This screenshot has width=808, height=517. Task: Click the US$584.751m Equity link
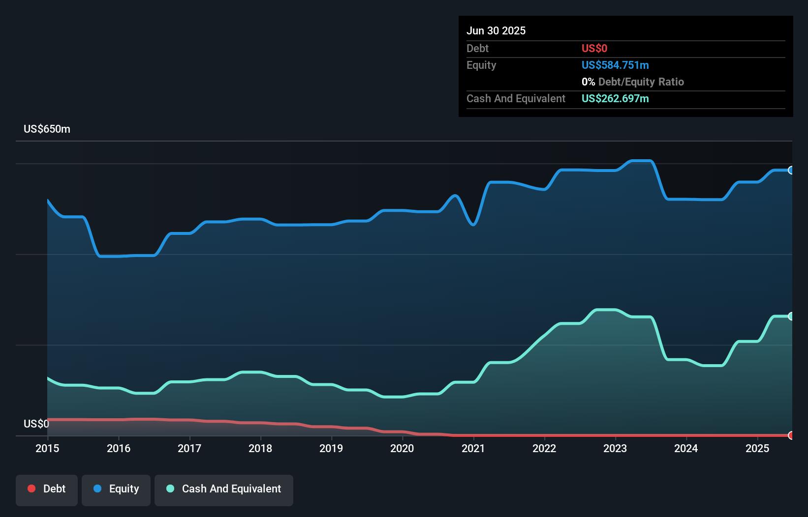coord(615,65)
